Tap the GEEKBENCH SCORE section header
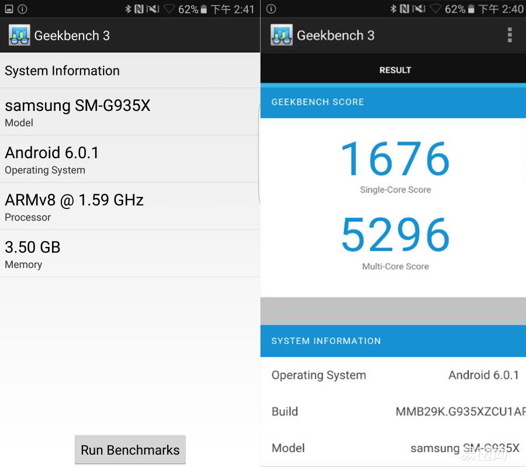Image resolution: width=526 pixels, height=467 pixels. (393, 102)
